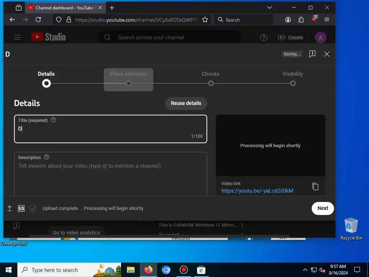Go to Video elements step
The height and width of the screenshot is (277, 369).
[x=129, y=79]
